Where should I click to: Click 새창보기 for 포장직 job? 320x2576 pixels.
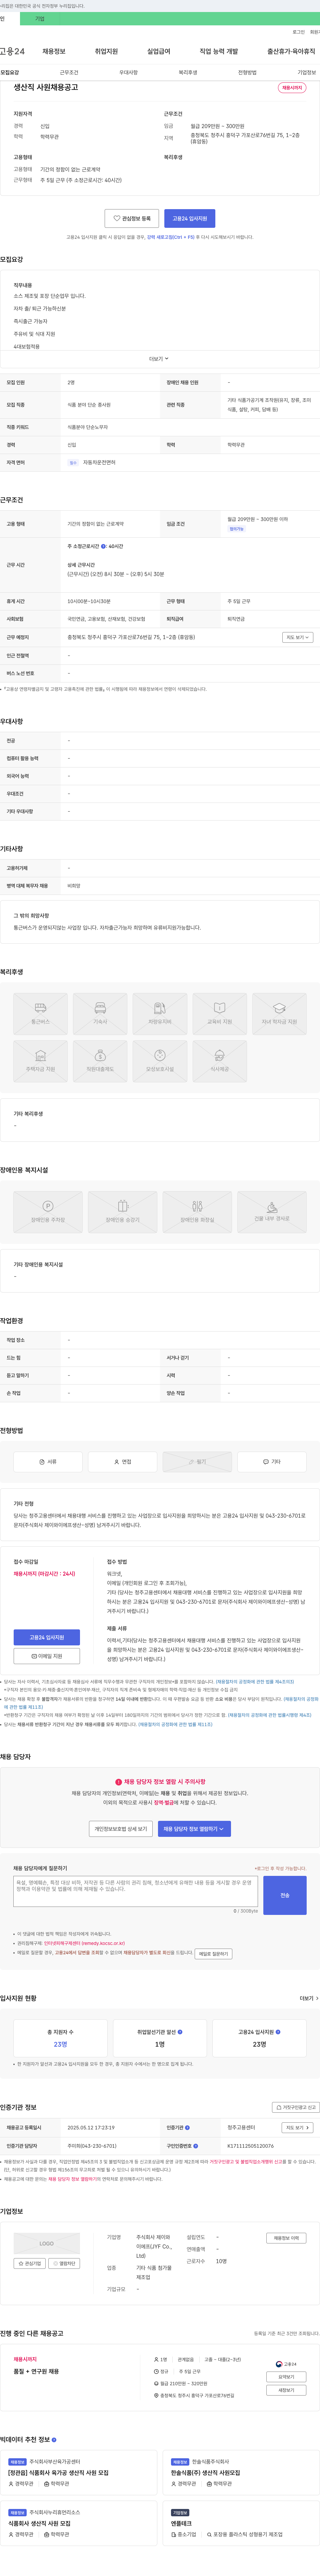286,2390
